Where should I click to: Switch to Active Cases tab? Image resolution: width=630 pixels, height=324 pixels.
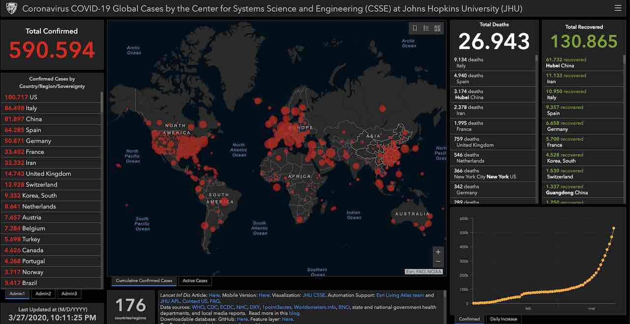(x=195, y=281)
